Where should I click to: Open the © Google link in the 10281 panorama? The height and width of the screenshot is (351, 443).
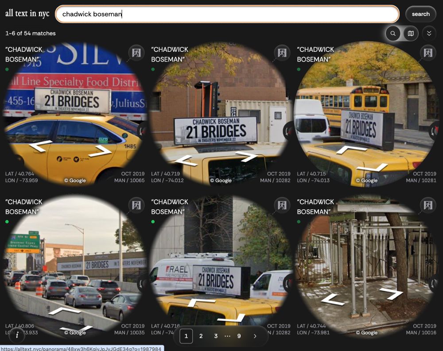tap(366, 181)
